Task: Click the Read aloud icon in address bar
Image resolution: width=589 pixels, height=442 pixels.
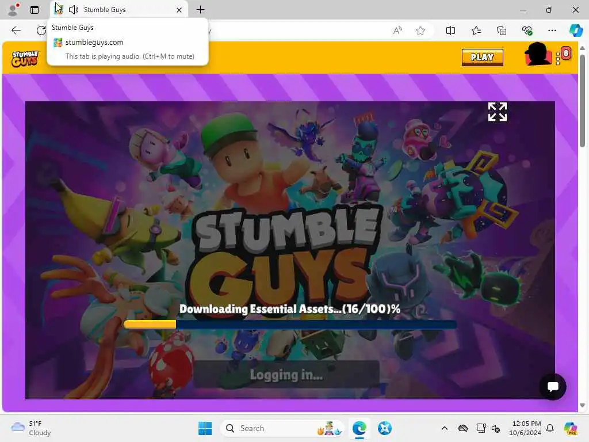Action: [x=397, y=31]
